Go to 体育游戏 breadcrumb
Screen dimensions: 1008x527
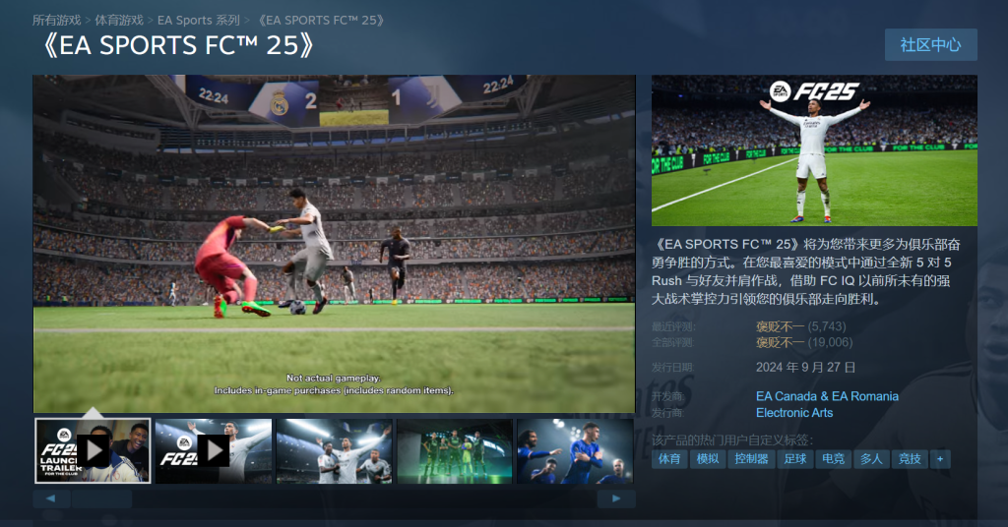click(x=119, y=20)
